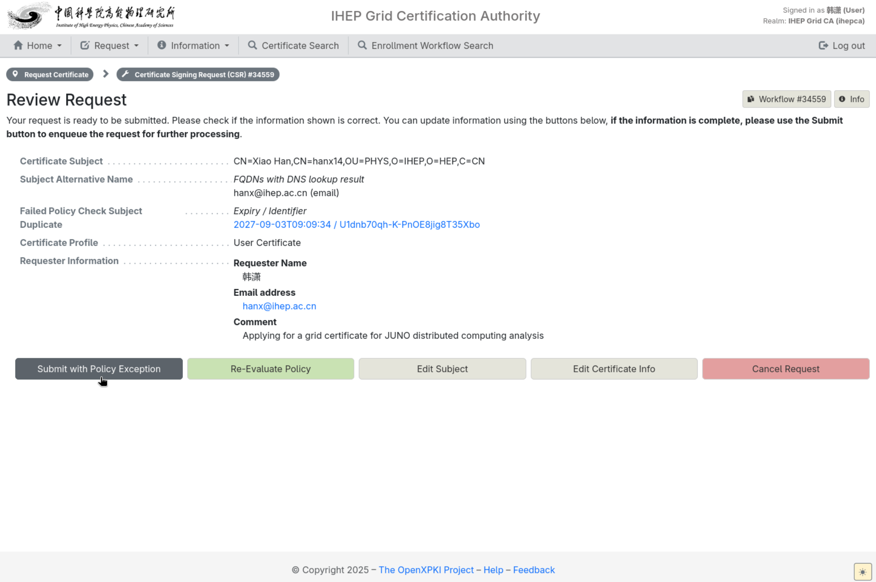Click Cancel Request button
The height and width of the screenshot is (582, 876).
[786, 369]
